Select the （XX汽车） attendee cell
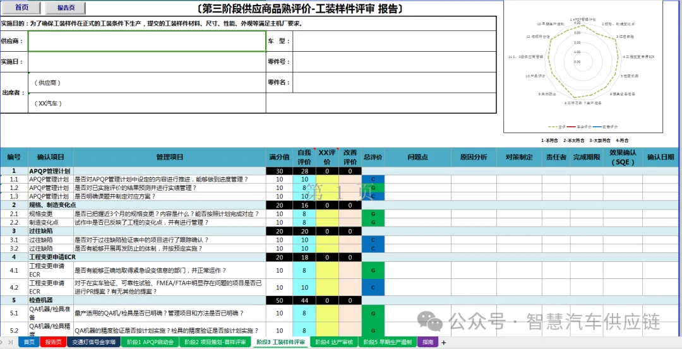 coord(147,103)
